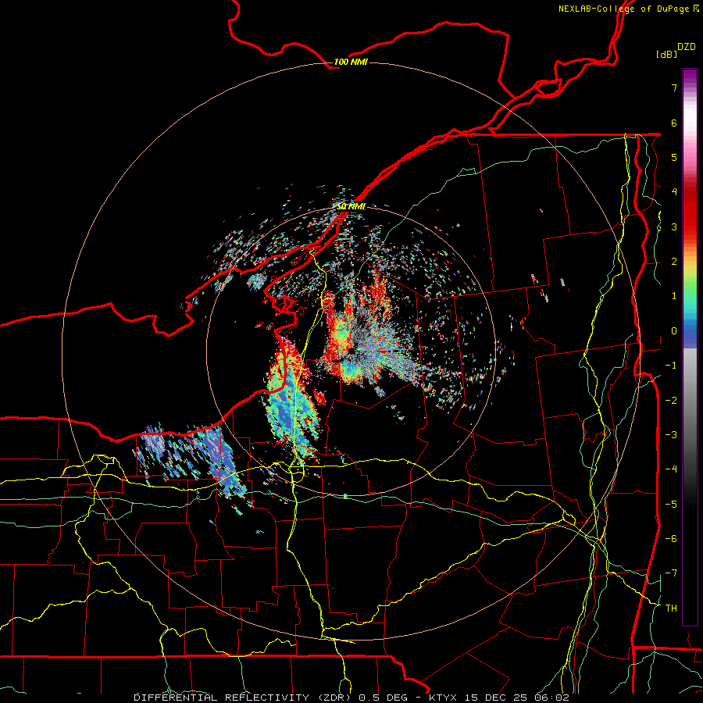Image resolution: width=703 pixels, height=703 pixels.
Task: Click the 4 dB color scale label
Action: 674,192
